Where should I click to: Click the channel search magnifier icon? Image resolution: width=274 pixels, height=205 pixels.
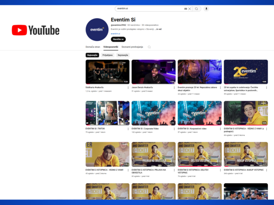point(149,47)
